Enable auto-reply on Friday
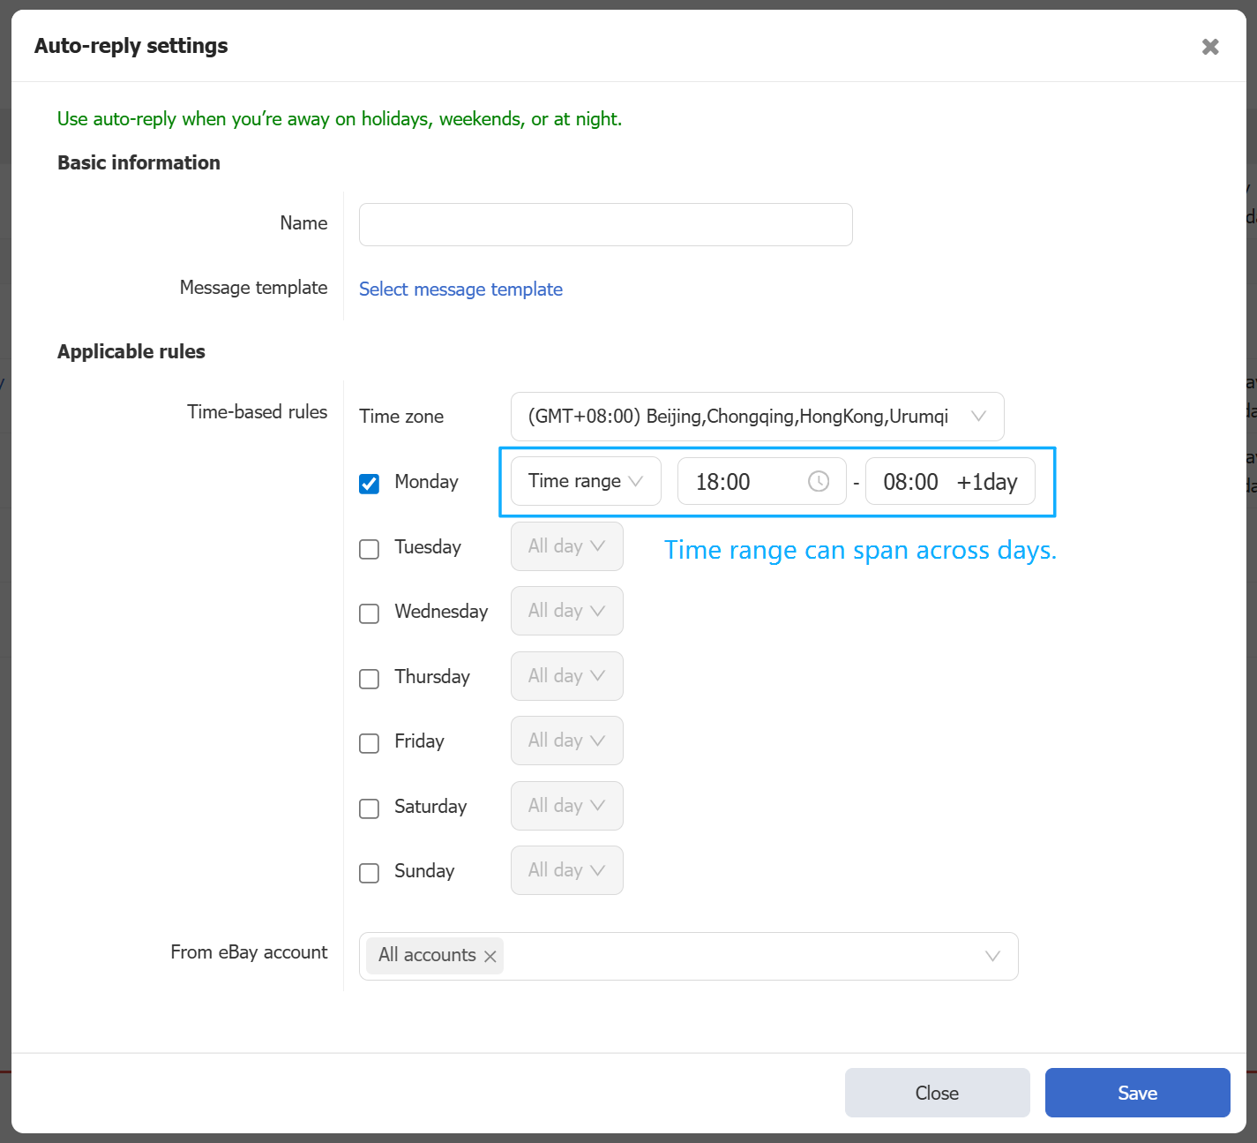The width and height of the screenshot is (1257, 1143). click(x=370, y=743)
